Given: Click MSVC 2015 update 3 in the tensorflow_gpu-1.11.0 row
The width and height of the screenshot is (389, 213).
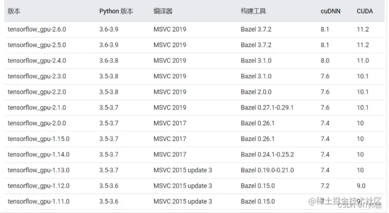Looking at the screenshot, I should tap(183, 201).
